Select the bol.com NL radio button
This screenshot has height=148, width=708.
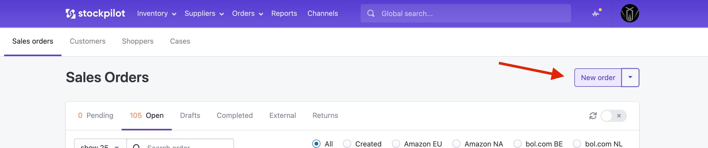tap(577, 144)
